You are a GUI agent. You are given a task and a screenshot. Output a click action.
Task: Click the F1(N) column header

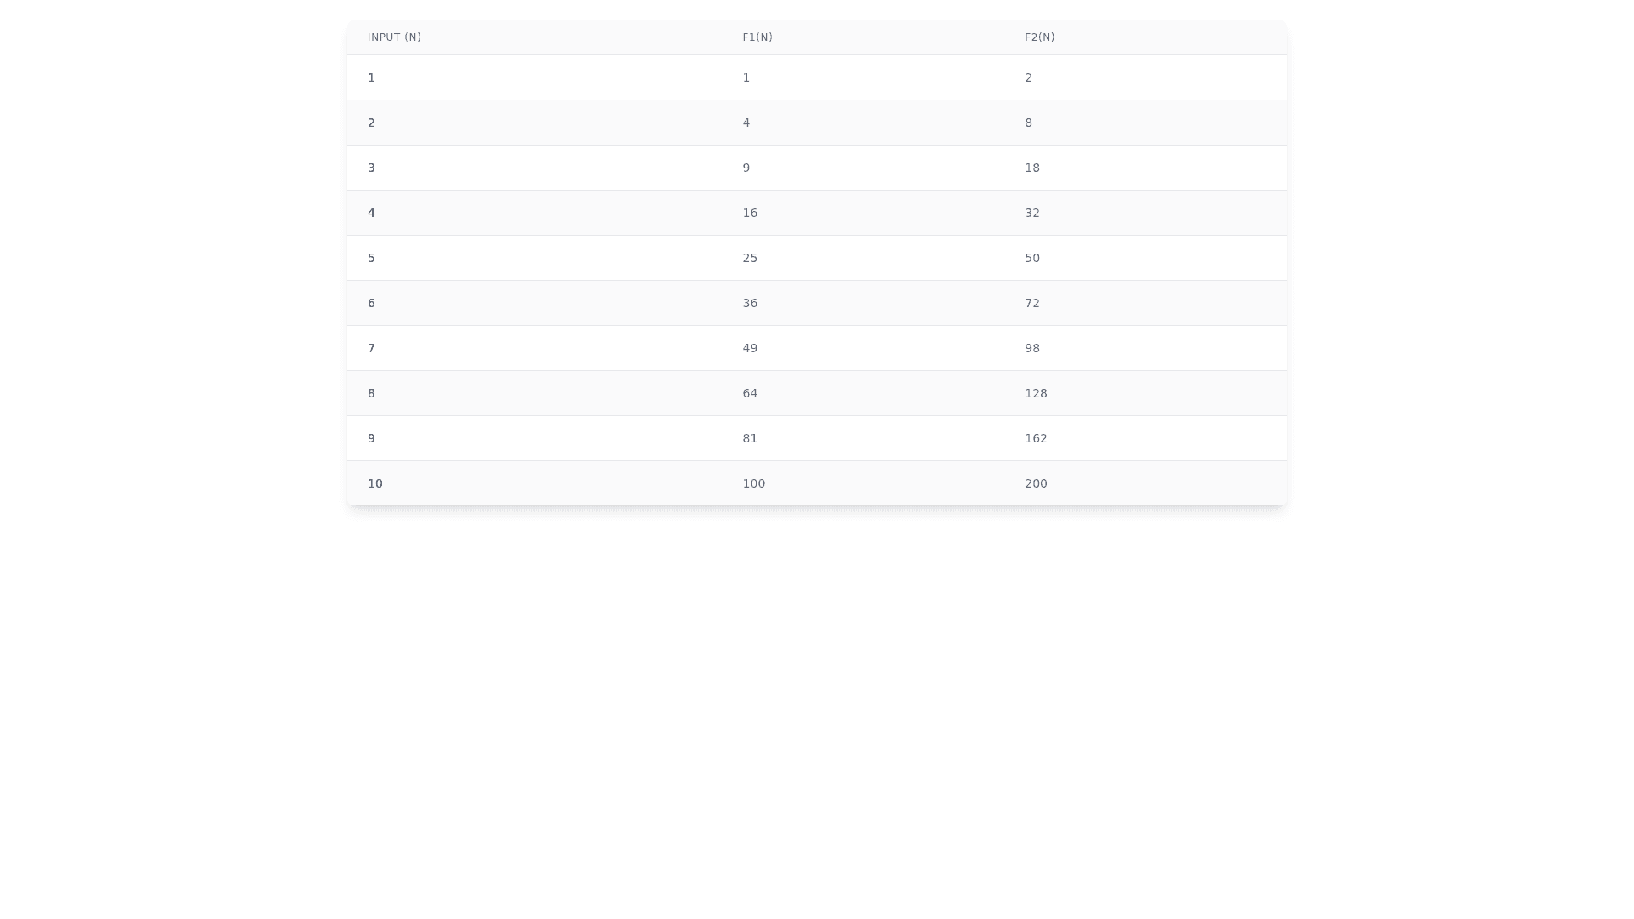[x=757, y=37]
